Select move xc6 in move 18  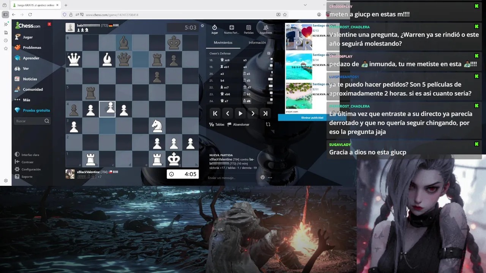226,60
